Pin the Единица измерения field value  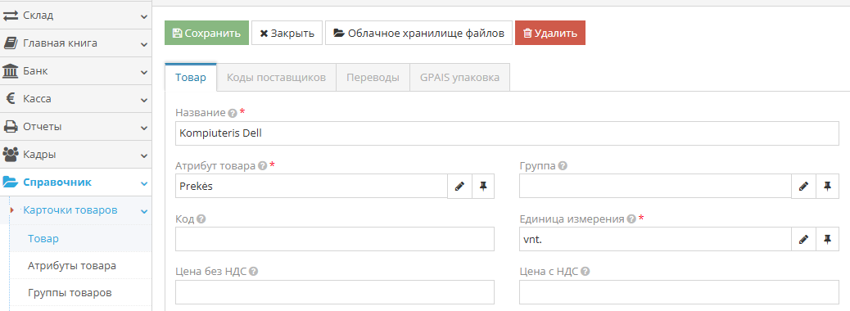827,240
